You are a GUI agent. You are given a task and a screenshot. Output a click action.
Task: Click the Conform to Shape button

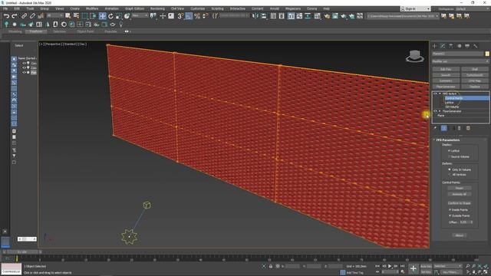(459, 203)
